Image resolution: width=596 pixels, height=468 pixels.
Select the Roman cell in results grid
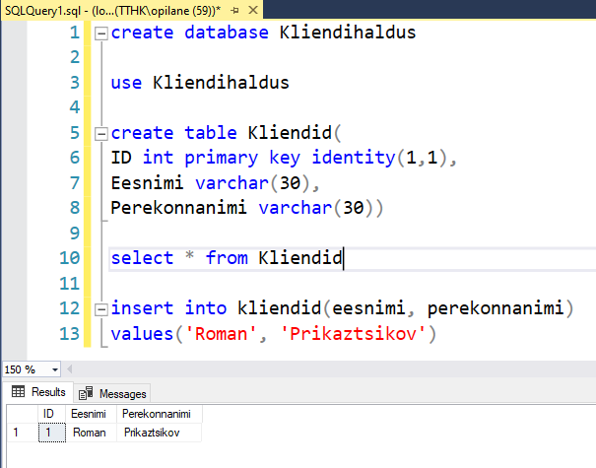click(90, 433)
